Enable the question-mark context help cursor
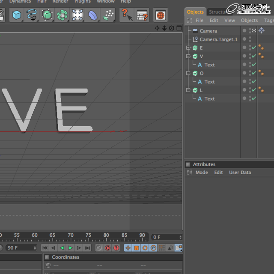This screenshot has width=274, height=274. click(x=127, y=15)
